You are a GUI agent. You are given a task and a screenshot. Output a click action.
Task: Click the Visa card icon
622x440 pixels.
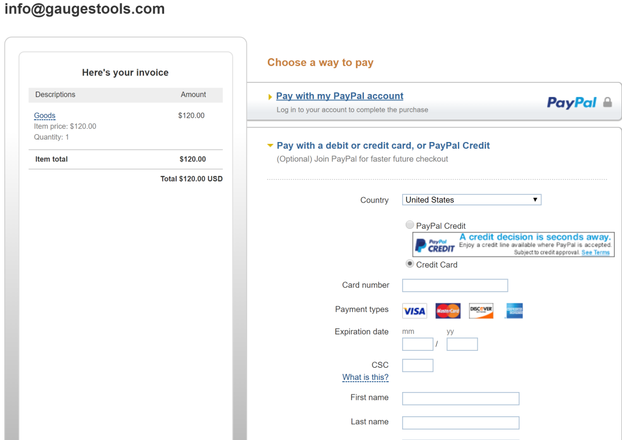pyautogui.click(x=414, y=311)
